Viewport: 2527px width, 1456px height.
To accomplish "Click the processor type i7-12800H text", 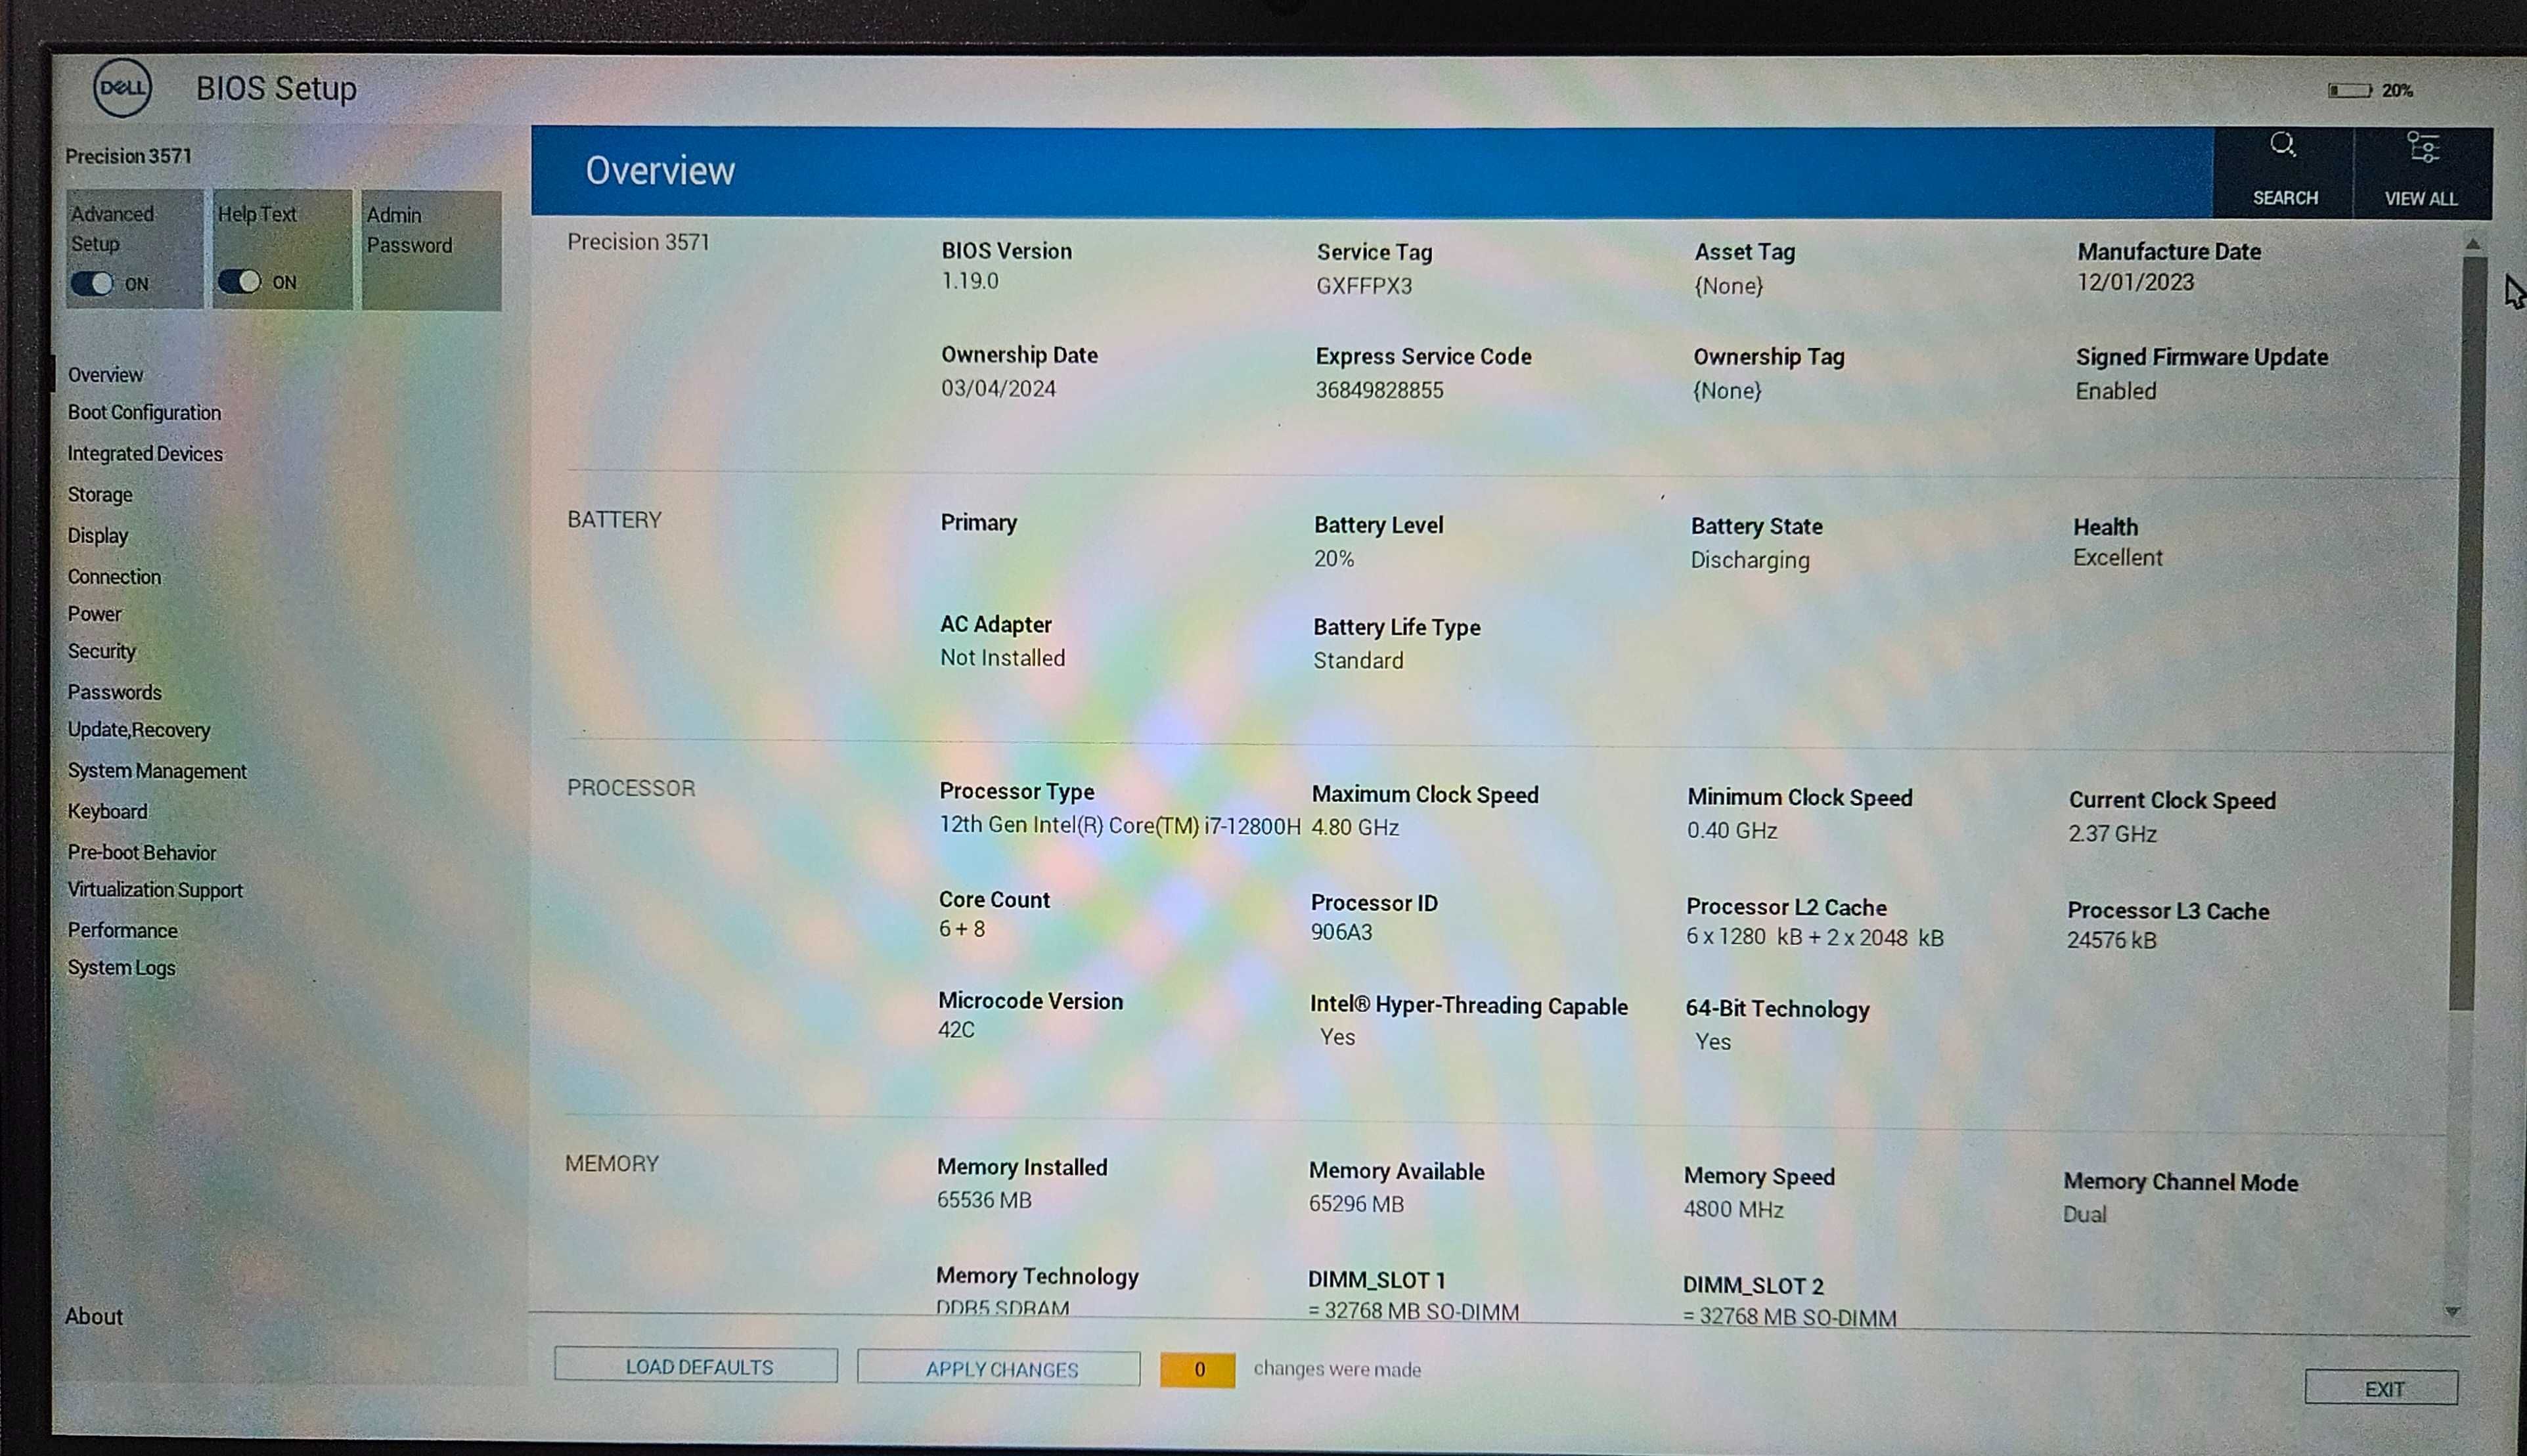I will coord(1120,826).
